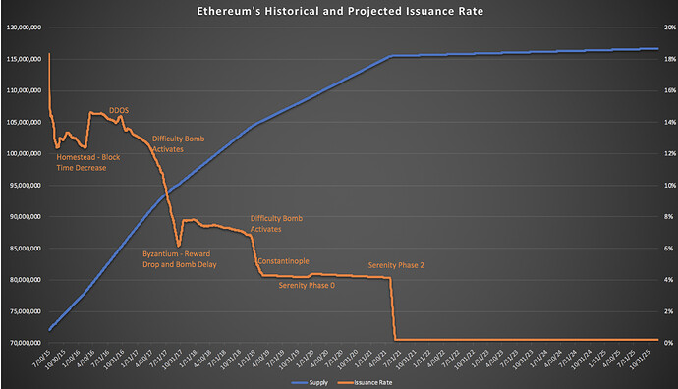Click the 20% right axis label
The width and height of the screenshot is (678, 389).
[x=670, y=28]
